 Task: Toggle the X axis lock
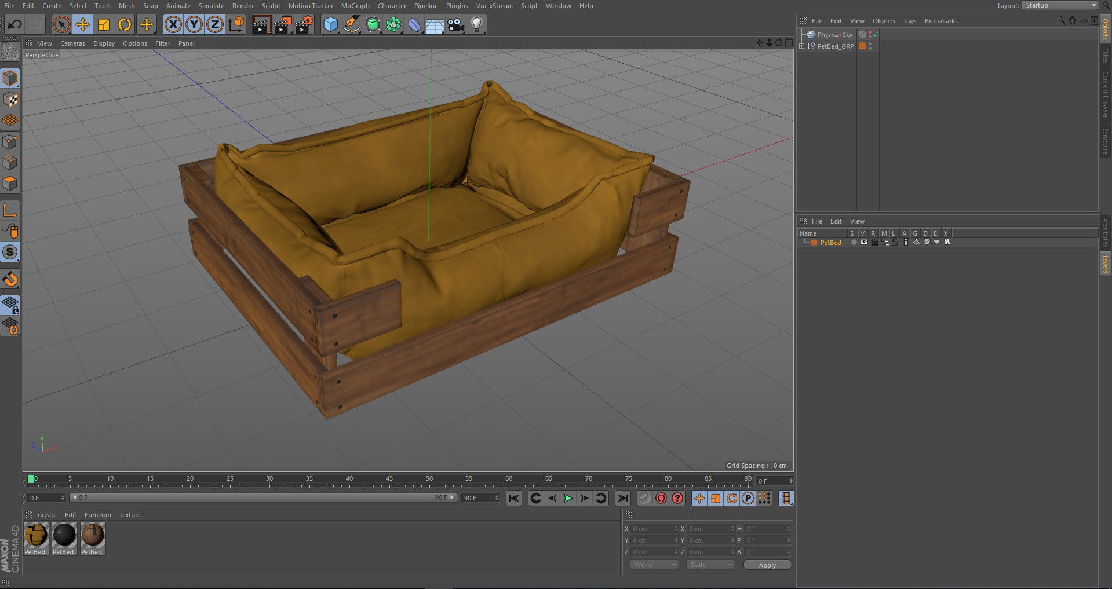point(173,24)
